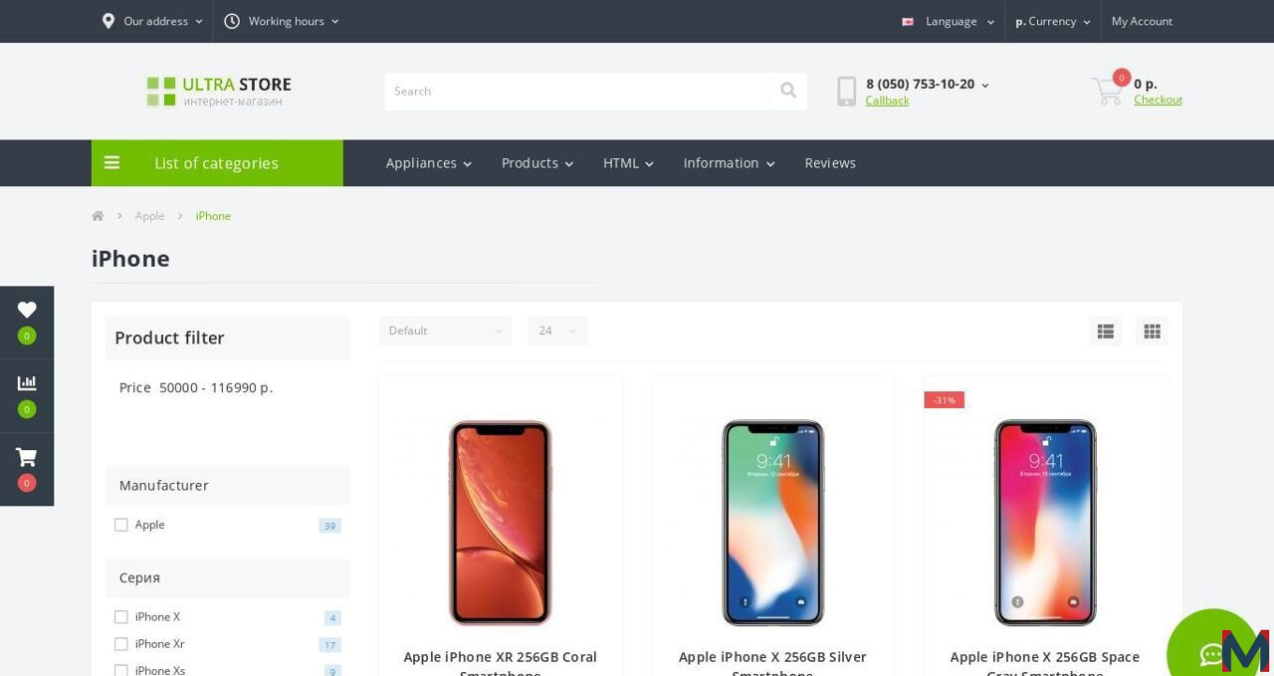Focus the Search input field
Viewport: 1274px width, 676px height.
click(577, 91)
